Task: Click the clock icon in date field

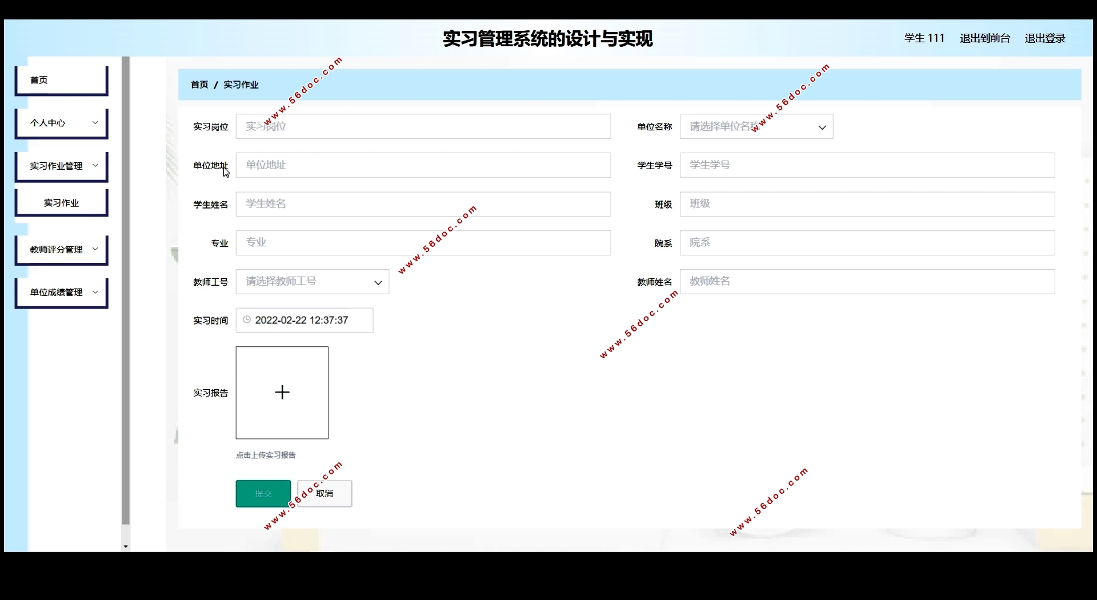Action: pyautogui.click(x=247, y=320)
